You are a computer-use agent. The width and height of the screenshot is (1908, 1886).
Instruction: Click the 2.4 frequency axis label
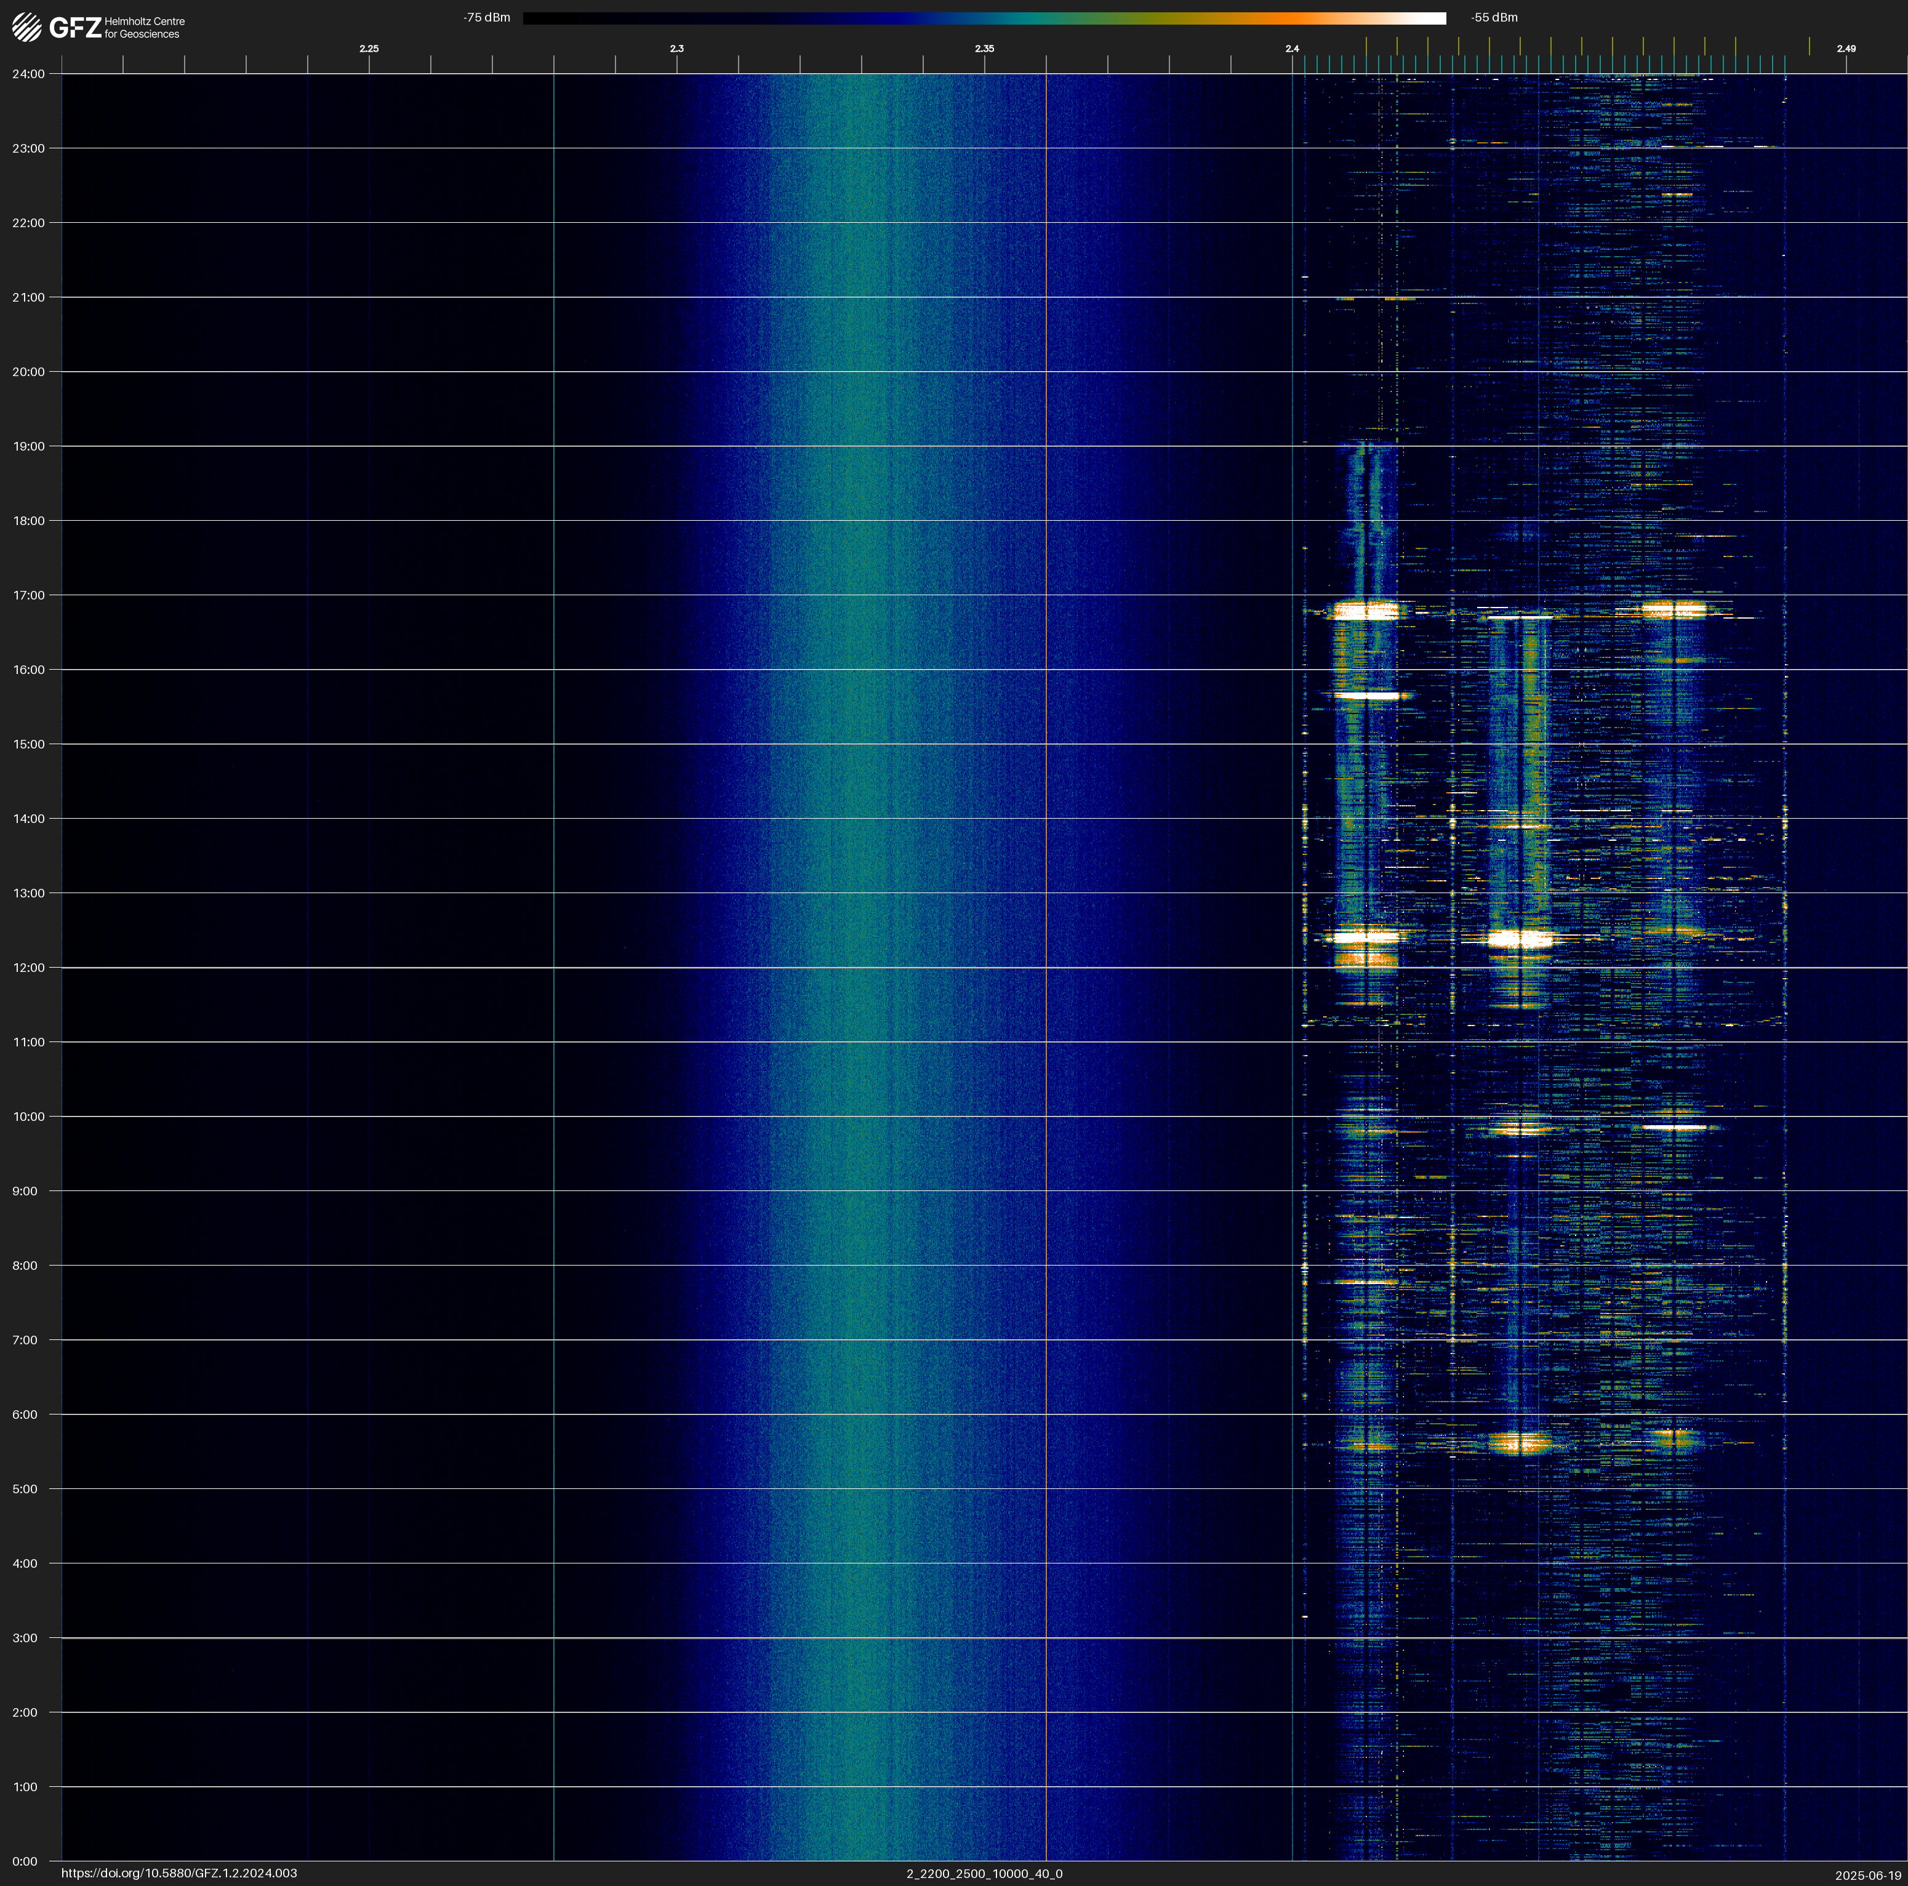click(1292, 49)
